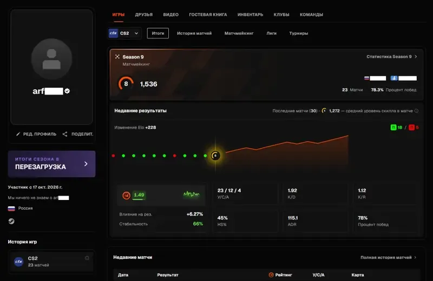Click the 78% Процент побед stat

point(373,221)
